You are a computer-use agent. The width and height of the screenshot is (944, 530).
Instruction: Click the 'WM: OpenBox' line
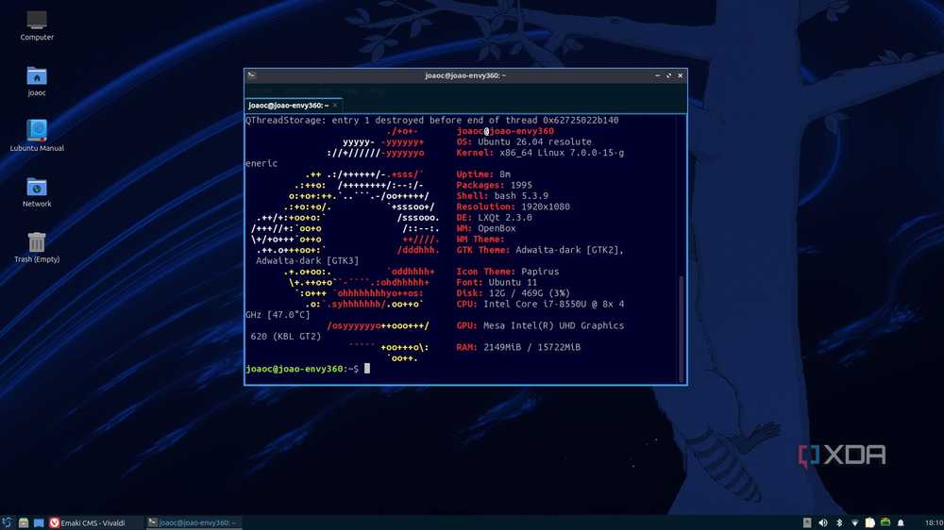point(486,228)
